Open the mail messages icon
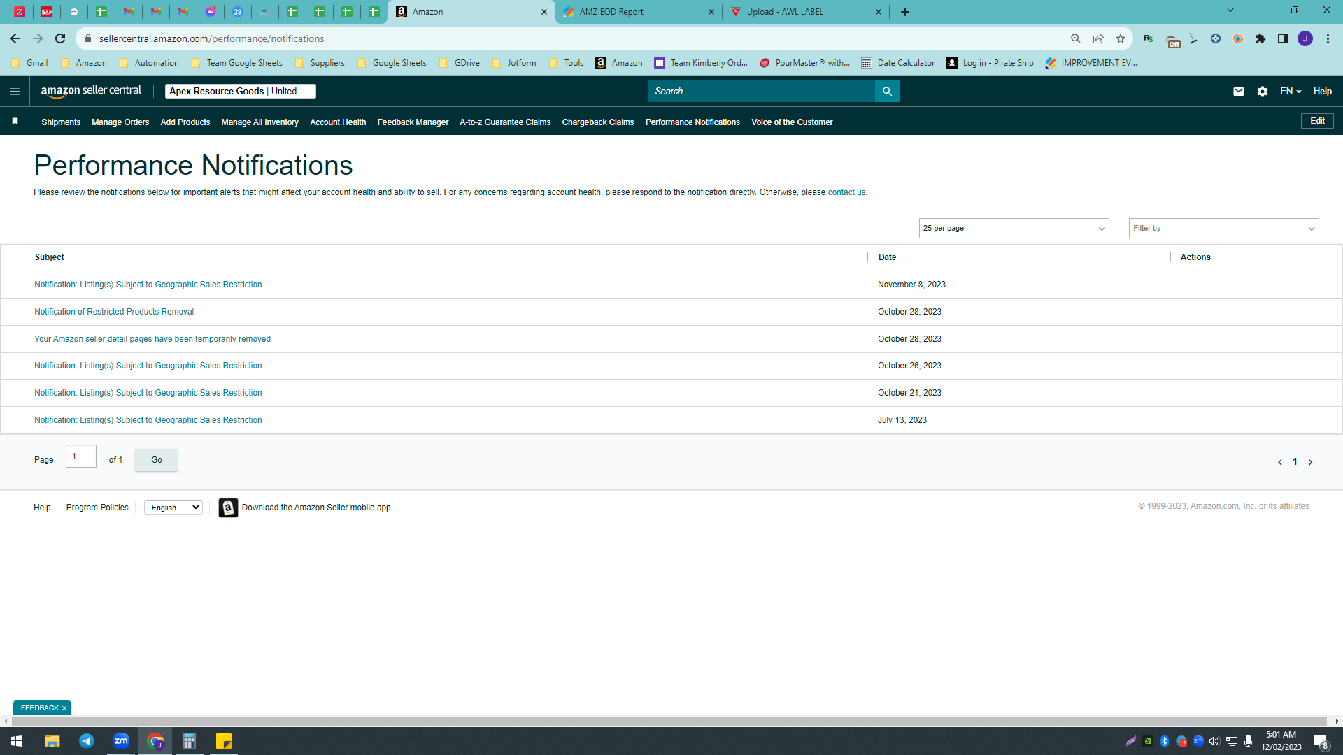The width and height of the screenshot is (1343, 755). pos(1238,92)
